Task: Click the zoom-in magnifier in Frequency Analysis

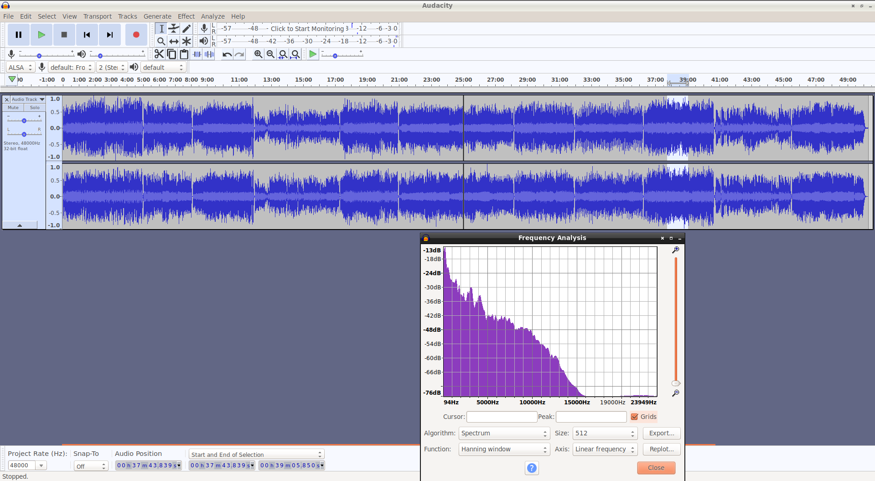Action: [676, 250]
